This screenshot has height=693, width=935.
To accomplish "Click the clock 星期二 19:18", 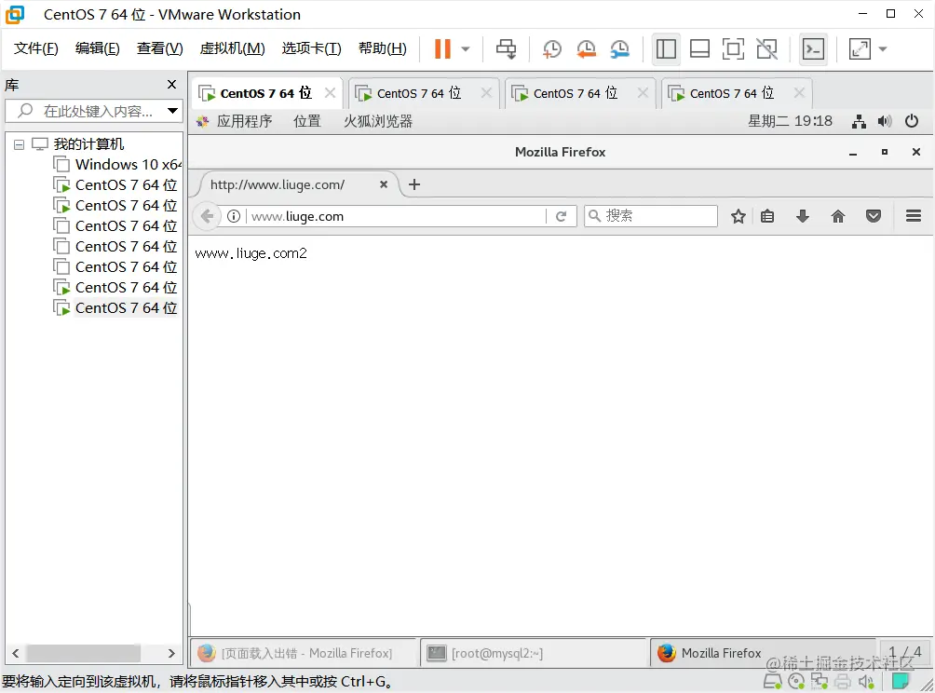I will (x=790, y=122).
